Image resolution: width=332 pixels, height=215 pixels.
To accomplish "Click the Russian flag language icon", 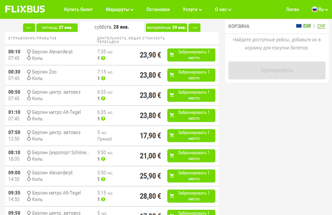I will pos(315,9).
